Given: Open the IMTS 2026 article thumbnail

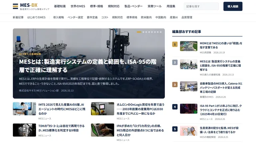Looking at the screenshot, I should pos(24,109).
